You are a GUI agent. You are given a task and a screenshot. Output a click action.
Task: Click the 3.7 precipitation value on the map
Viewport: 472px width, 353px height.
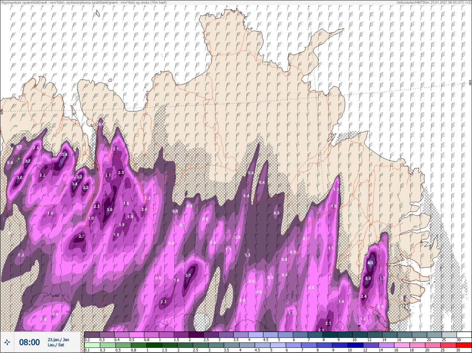click(28, 161)
